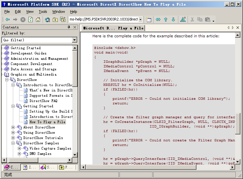Screen dimensions: 243x179
Task: Click the address URL input field
Action: (x=104, y=19)
